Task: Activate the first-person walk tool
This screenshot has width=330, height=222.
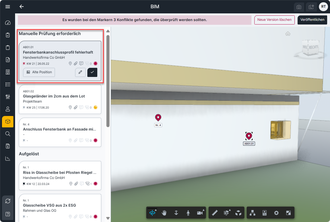Action: [x=188, y=213]
